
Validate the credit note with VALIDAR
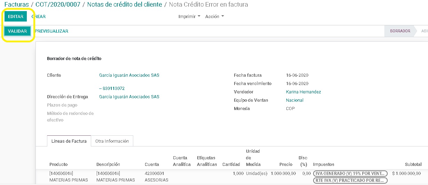(x=17, y=31)
